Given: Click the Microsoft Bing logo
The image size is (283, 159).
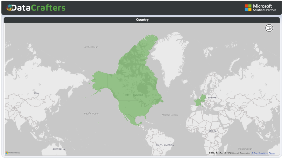Looking at the screenshot, I should pyautogui.click(x=12, y=153).
